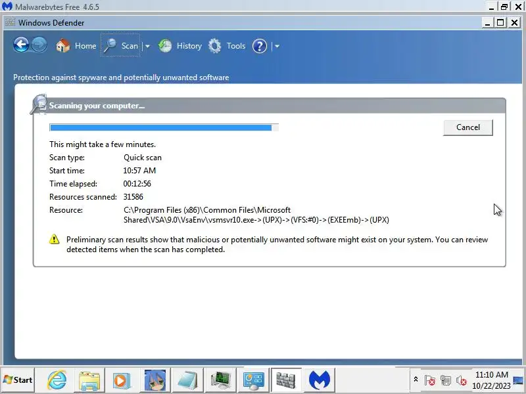Cancel the running quick scan
Image resolution: width=526 pixels, height=394 pixels.
[468, 127]
